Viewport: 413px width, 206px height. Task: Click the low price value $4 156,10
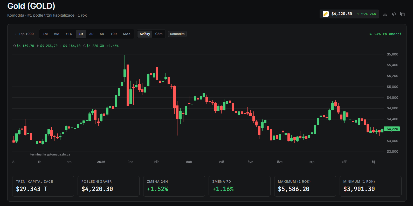coord(72,46)
